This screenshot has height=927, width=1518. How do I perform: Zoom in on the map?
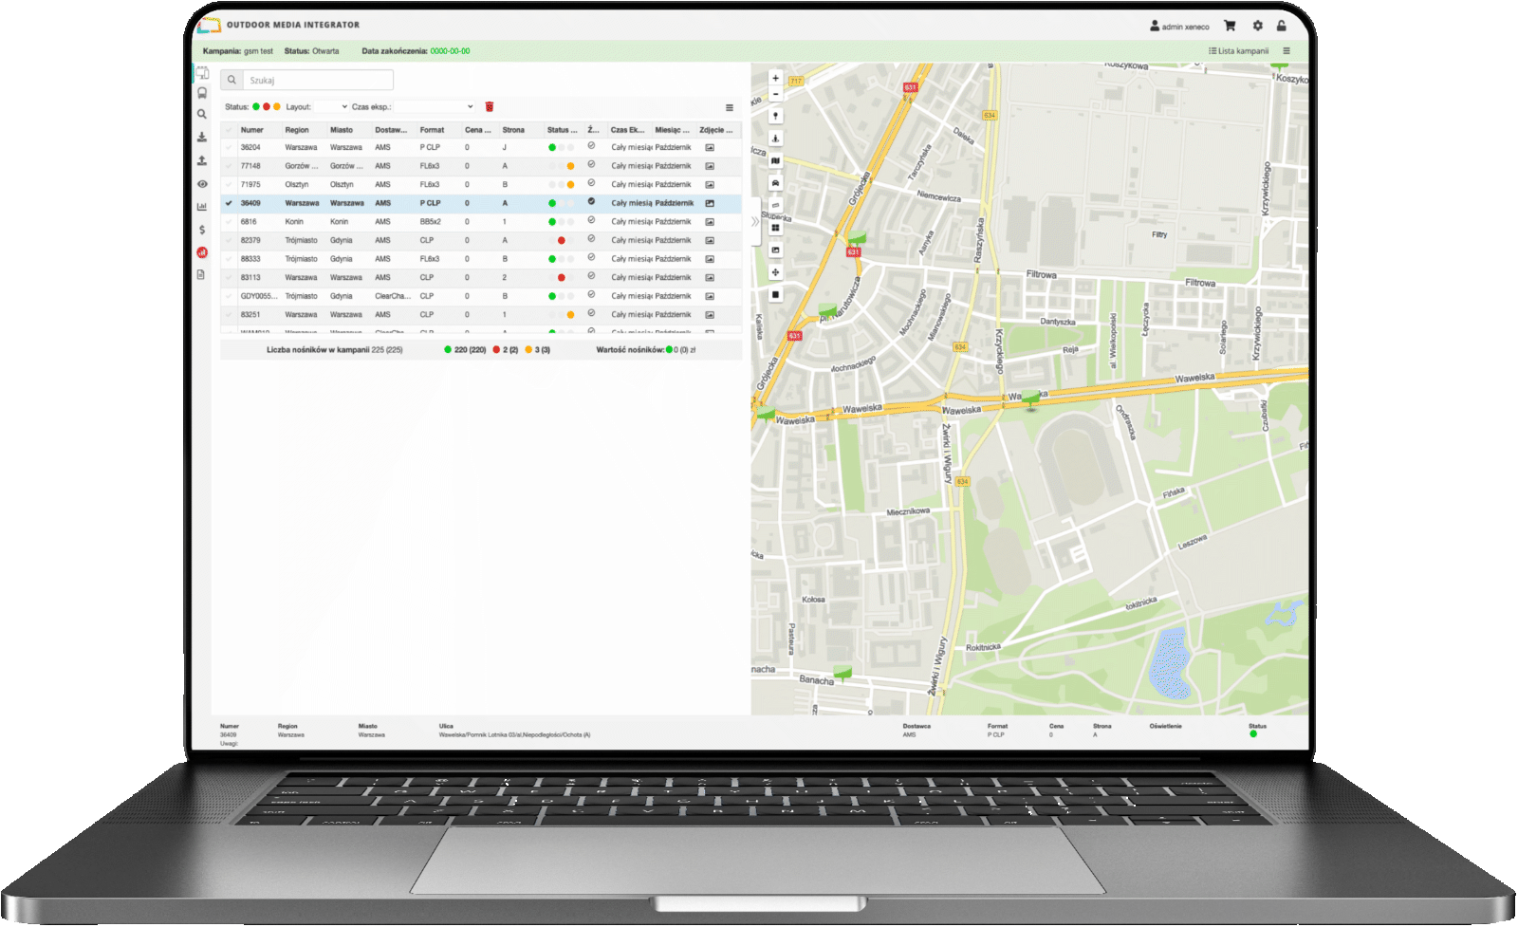tap(776, 79)
